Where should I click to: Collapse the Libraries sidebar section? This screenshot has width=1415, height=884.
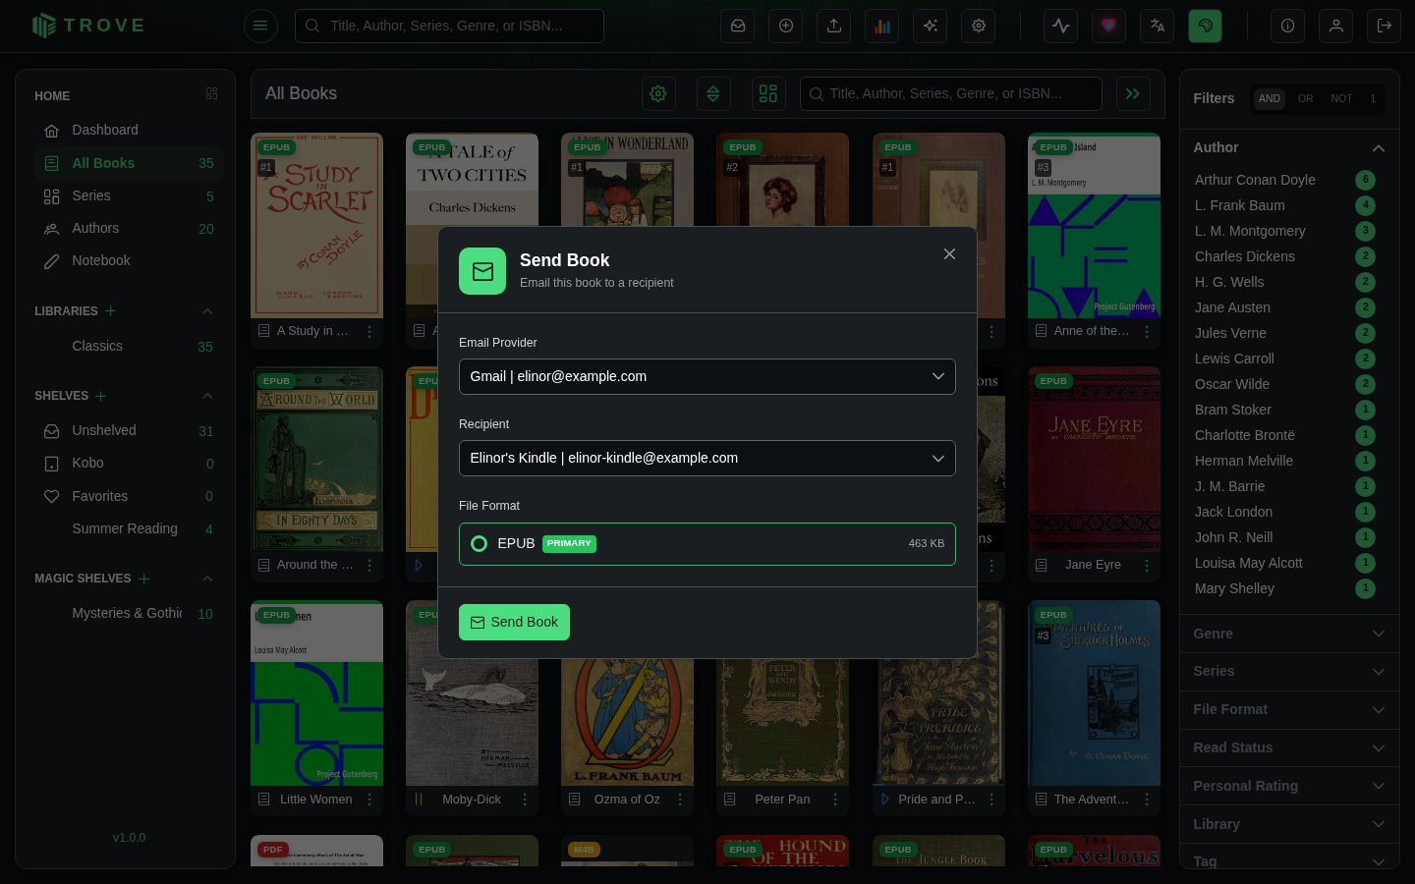207,311
